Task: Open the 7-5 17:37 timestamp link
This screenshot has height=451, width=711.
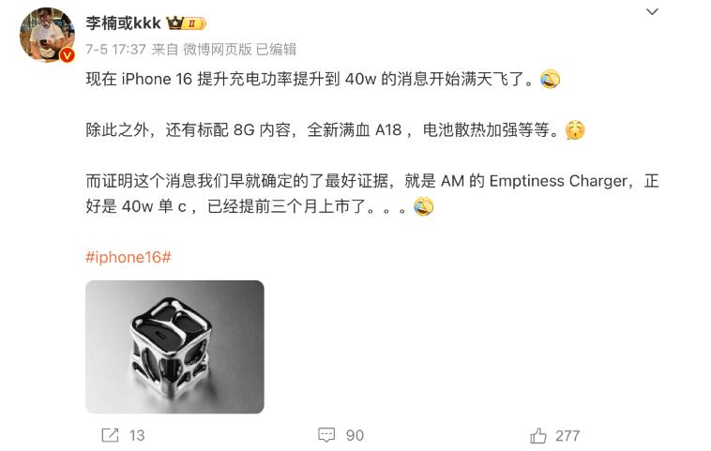Action: pyautogui.click(x=116, y=49)
